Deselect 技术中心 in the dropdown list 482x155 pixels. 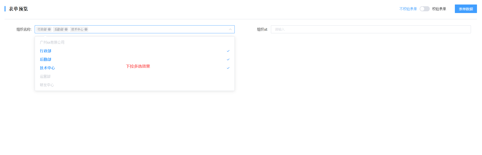coord(135,68)
